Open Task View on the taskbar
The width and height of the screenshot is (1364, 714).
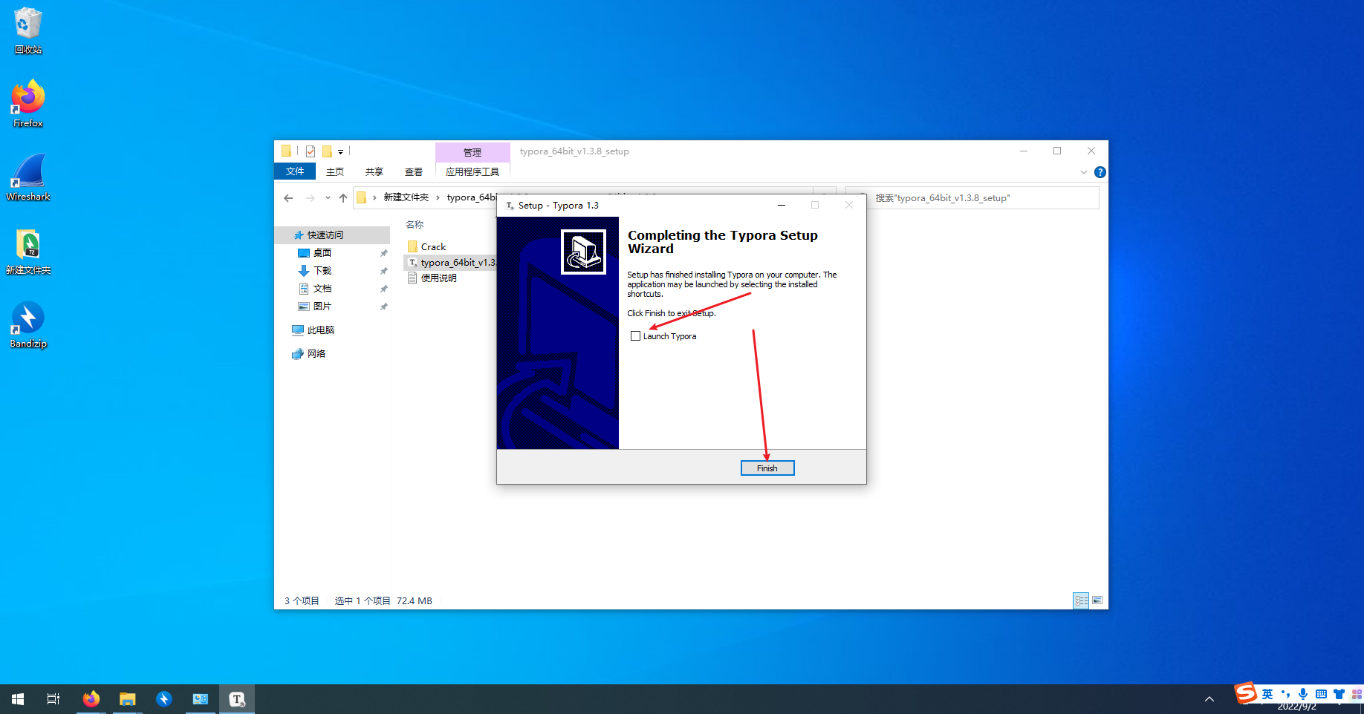point(53,699)
